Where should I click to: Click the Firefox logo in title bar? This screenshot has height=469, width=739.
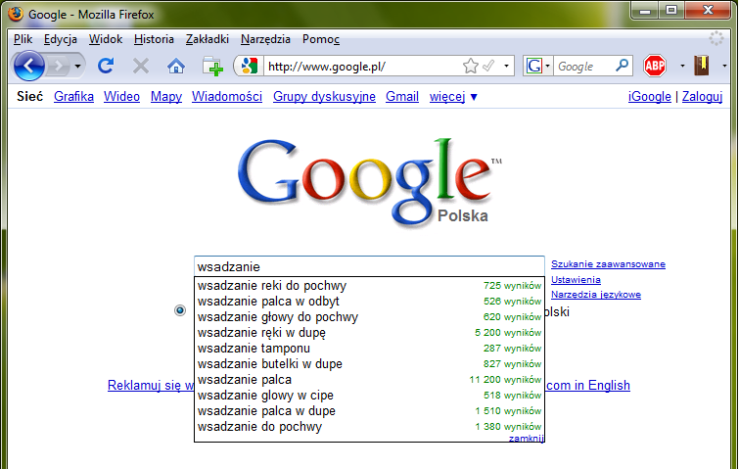pyautogui.click(x=16, y=14)
